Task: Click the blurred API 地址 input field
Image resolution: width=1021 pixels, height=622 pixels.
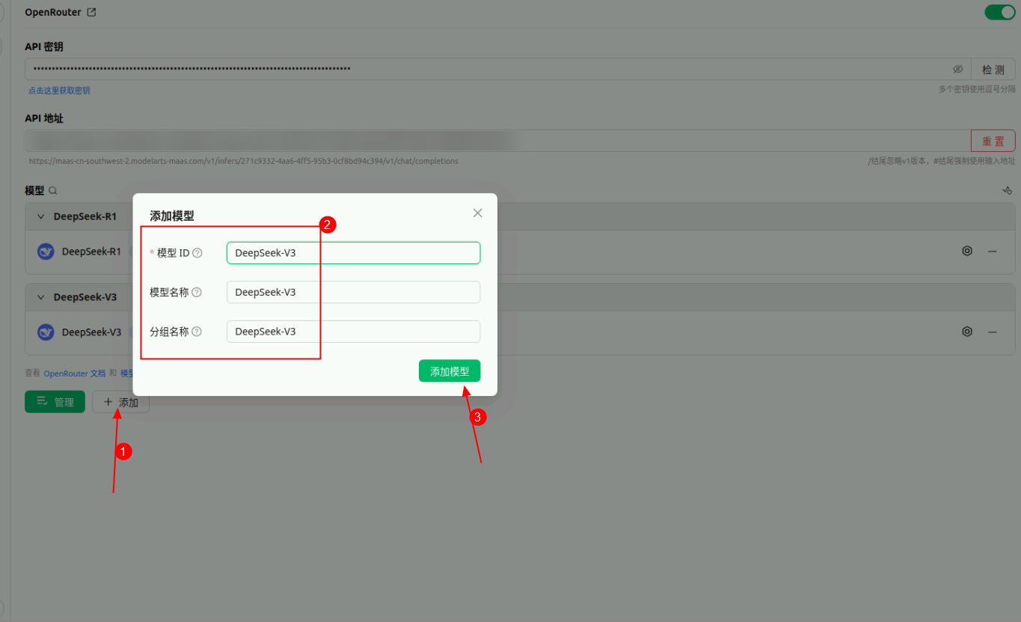Action: (497, 141)
